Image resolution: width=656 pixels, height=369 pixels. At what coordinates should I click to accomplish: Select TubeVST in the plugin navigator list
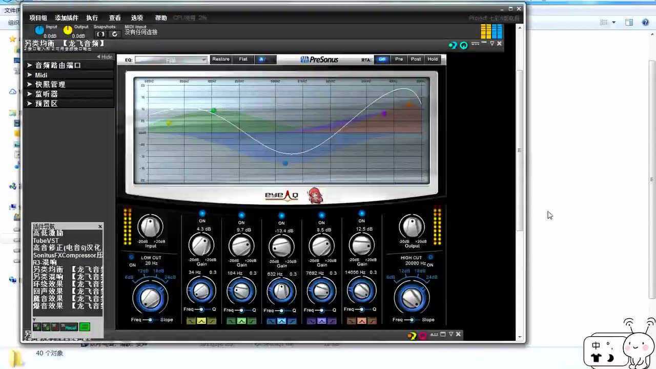[x=46, y=240]
